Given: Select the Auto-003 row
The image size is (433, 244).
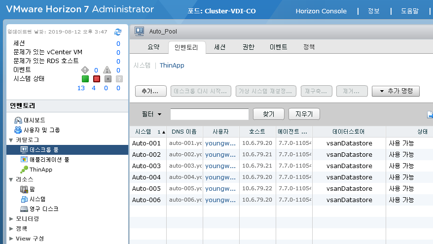Looking at the screenshot, I should (282, 166).
